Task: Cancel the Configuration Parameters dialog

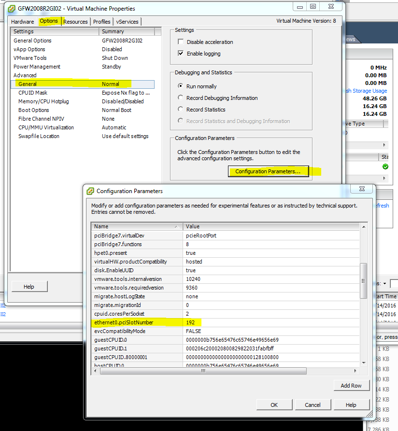Action: coord(313,405)
